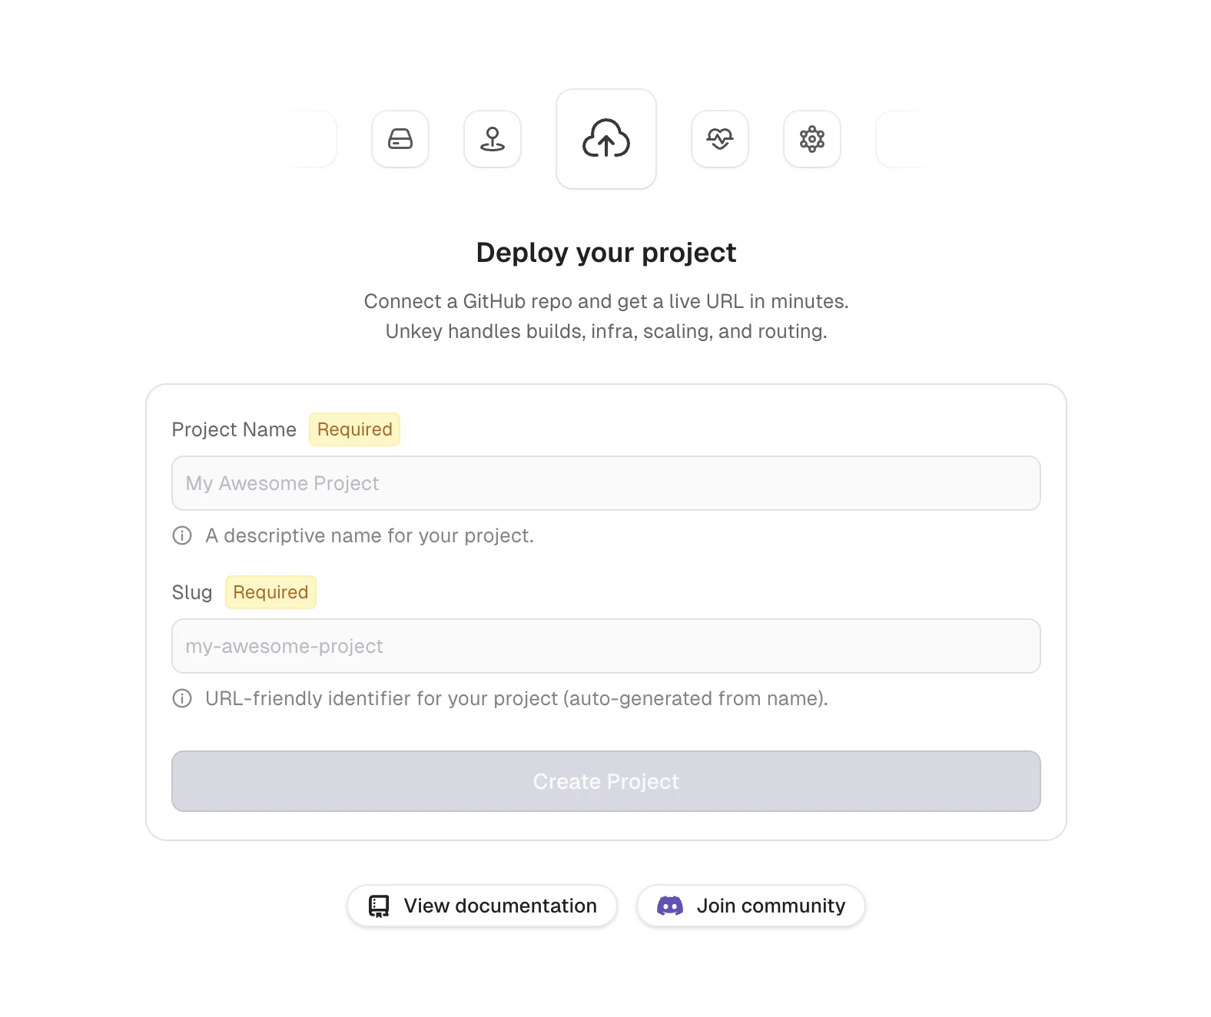
Task: Click the faded rightmost step box
Action: pos(904,139)
